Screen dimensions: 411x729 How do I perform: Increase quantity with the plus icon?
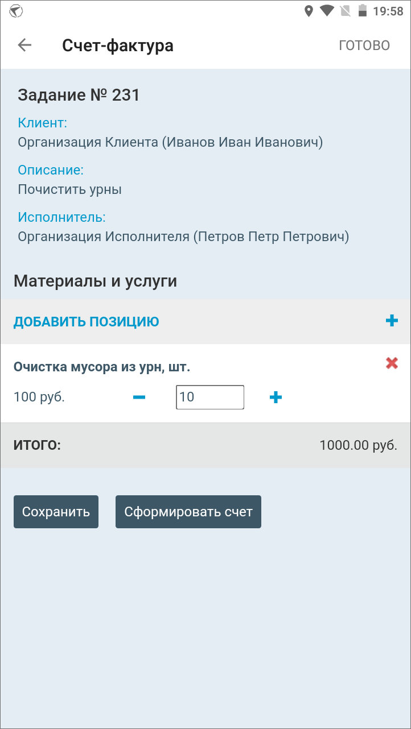[276, 397]
